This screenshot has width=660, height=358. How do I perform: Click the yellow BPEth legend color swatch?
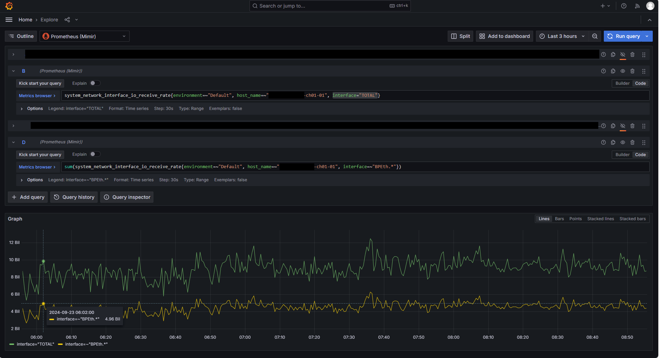(x=60, y=344)
